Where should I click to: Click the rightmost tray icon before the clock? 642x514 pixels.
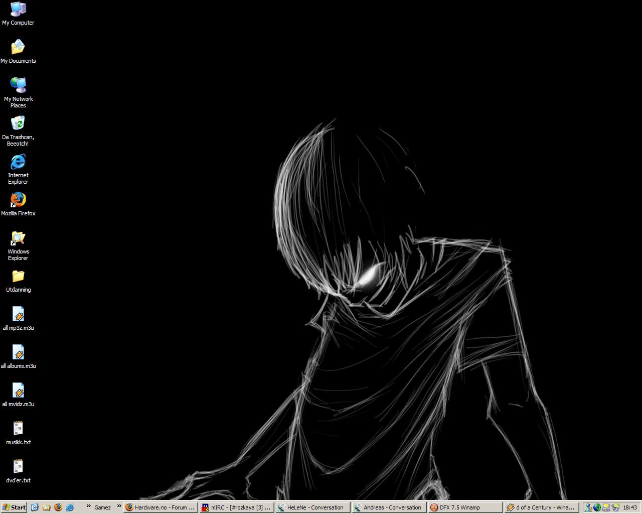(x=615, y=507)
